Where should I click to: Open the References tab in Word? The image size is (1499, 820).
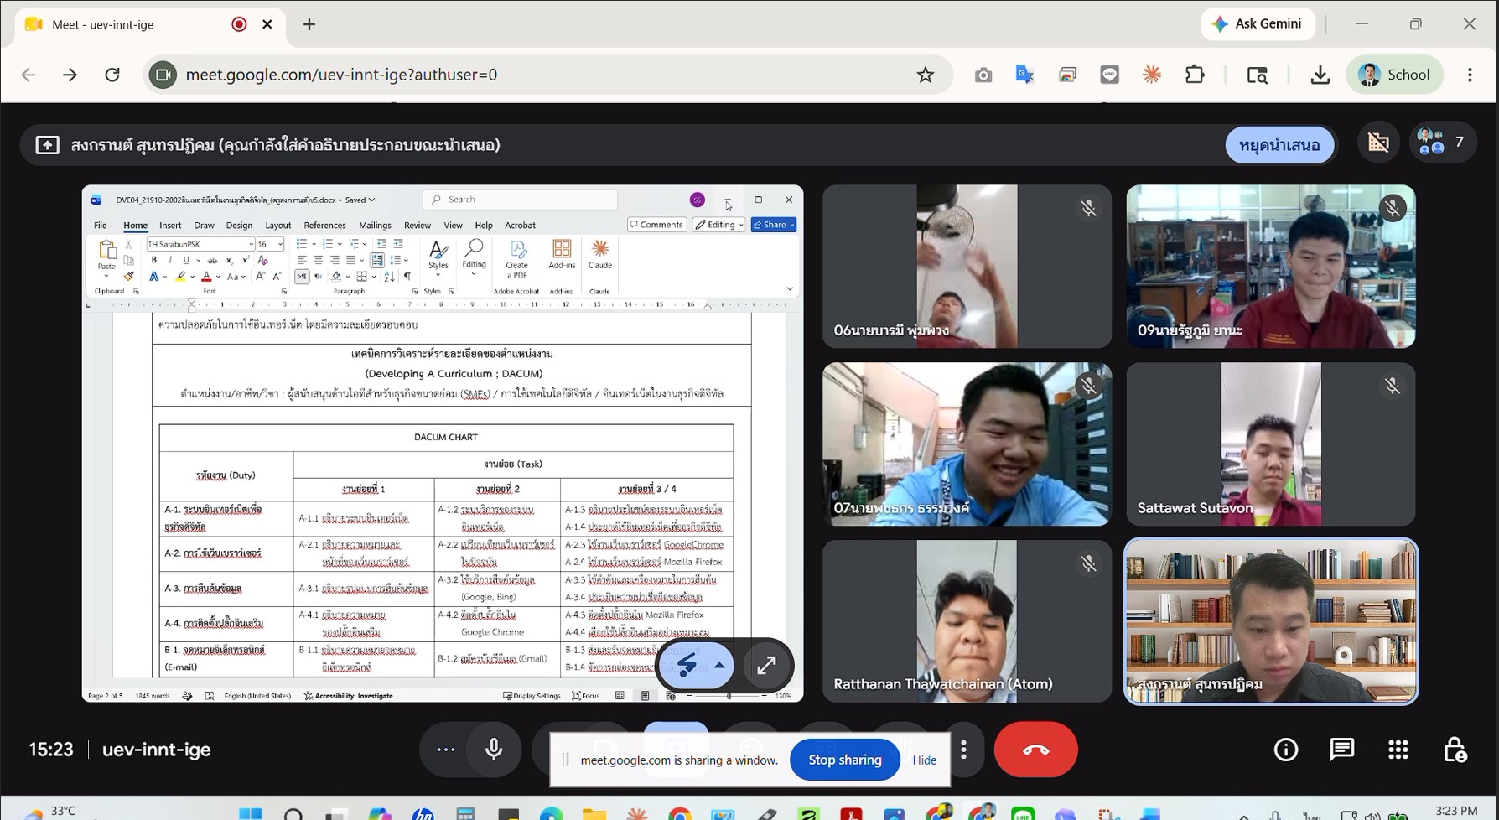[324, 226]
